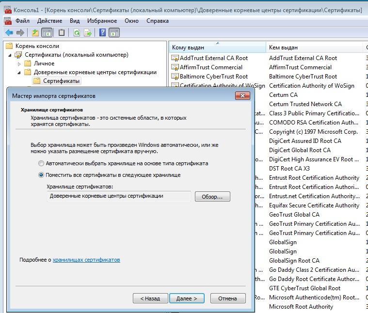Click Certification Authority of WoSign in Кем выдан
Viewport: 368px width, 313px height.
[x=312, y=86]
